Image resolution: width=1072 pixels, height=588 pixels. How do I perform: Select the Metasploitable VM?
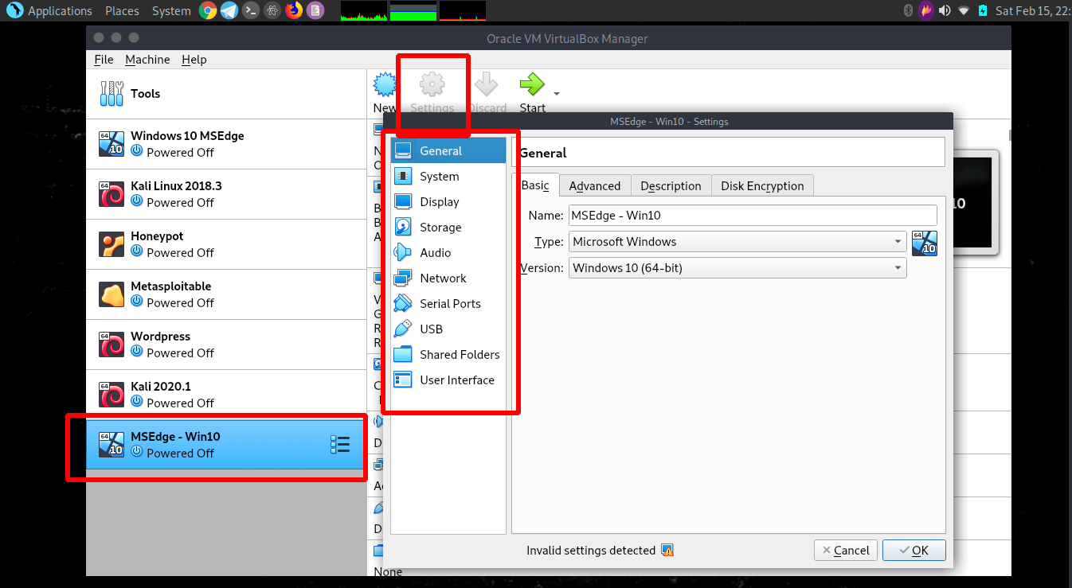[227, 294]
